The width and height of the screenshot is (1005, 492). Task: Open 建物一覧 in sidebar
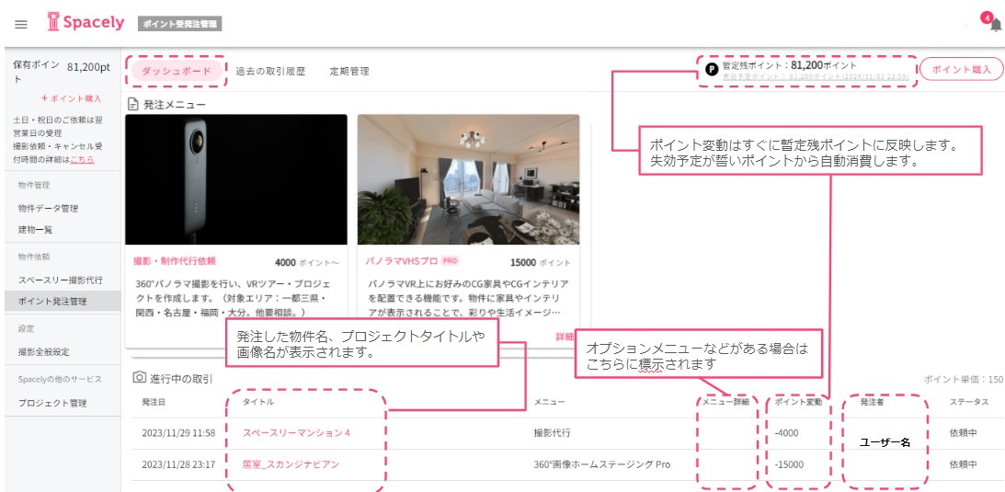35,229
